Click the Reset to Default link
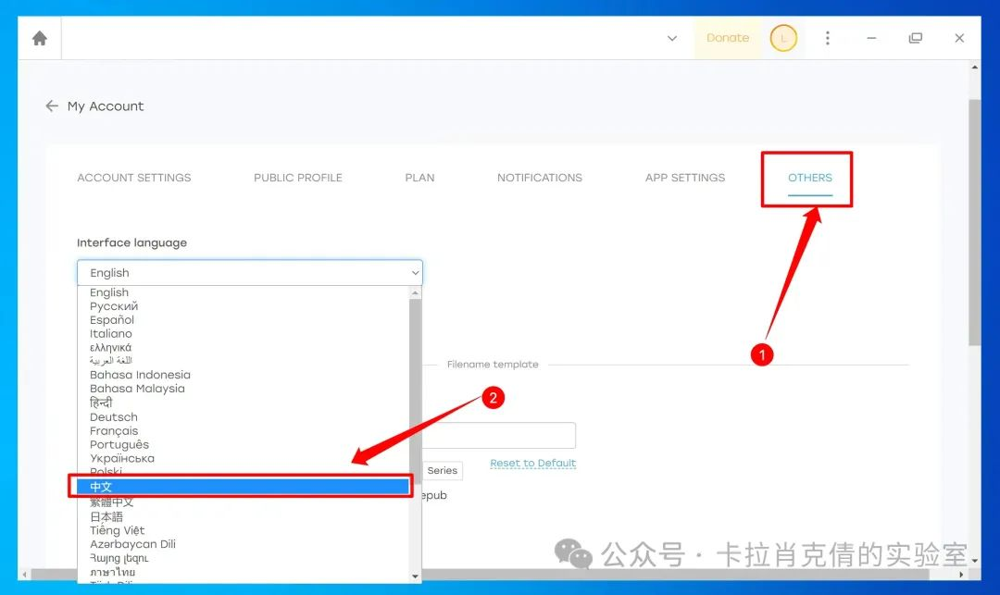The image size is (1000, 595). (532, 464)
